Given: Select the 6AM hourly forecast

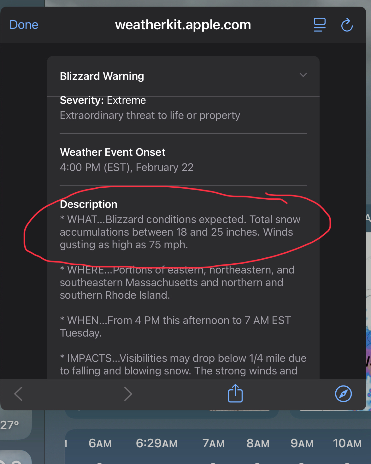Looking at the screenshot, I should (x=100, y=443).
